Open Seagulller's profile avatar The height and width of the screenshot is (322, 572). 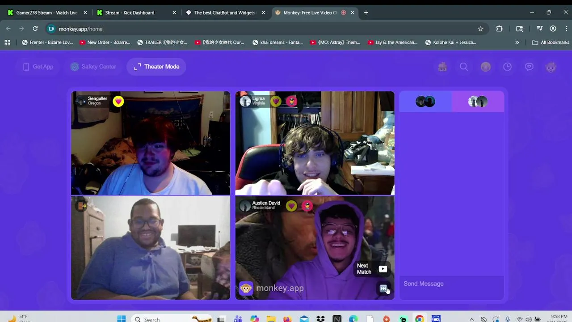tap(81, 101)
